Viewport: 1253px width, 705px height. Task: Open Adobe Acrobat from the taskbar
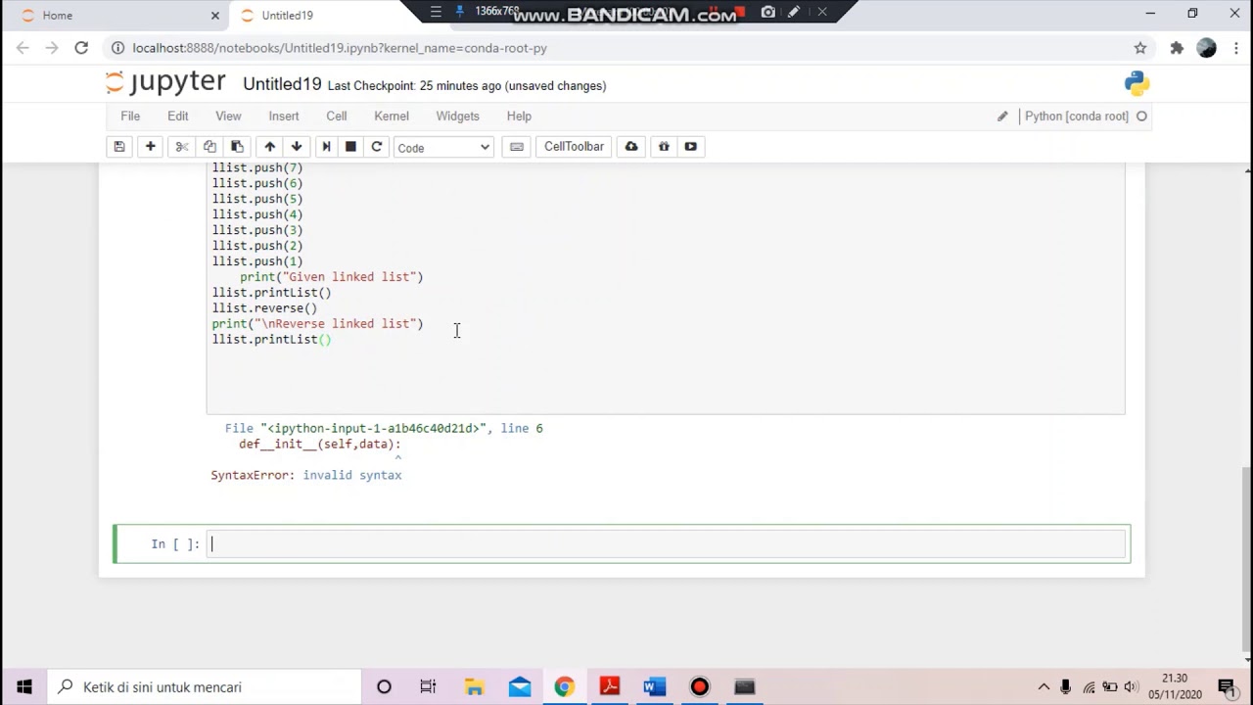tap(609, 687)
